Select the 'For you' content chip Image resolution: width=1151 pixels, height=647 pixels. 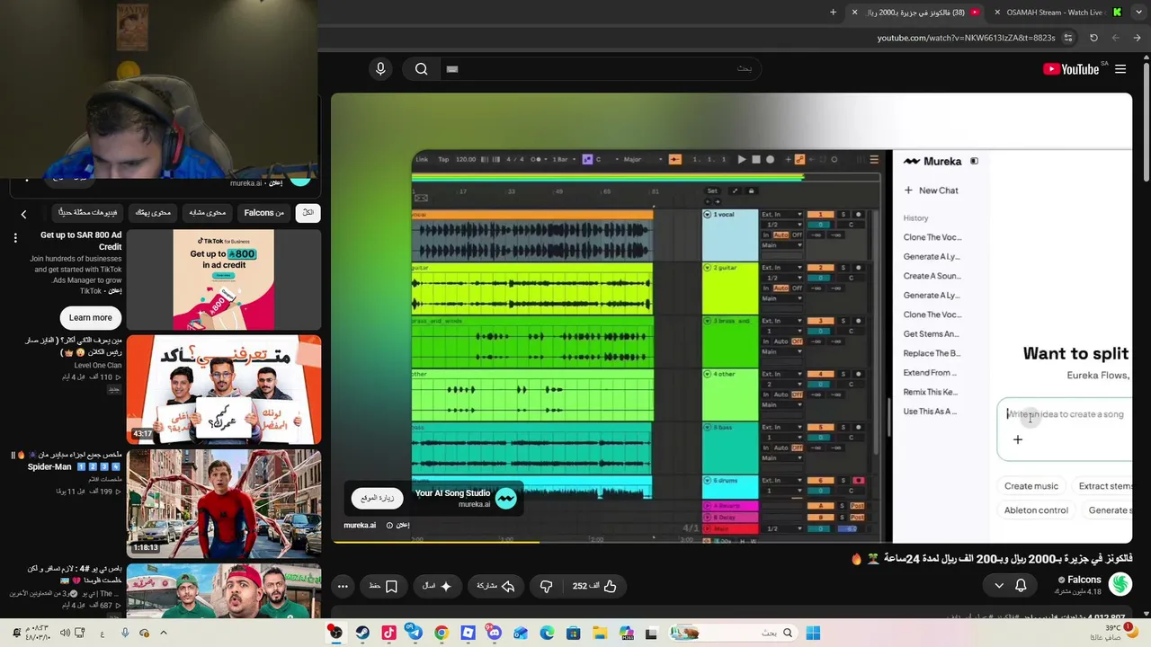click(153, 213)
